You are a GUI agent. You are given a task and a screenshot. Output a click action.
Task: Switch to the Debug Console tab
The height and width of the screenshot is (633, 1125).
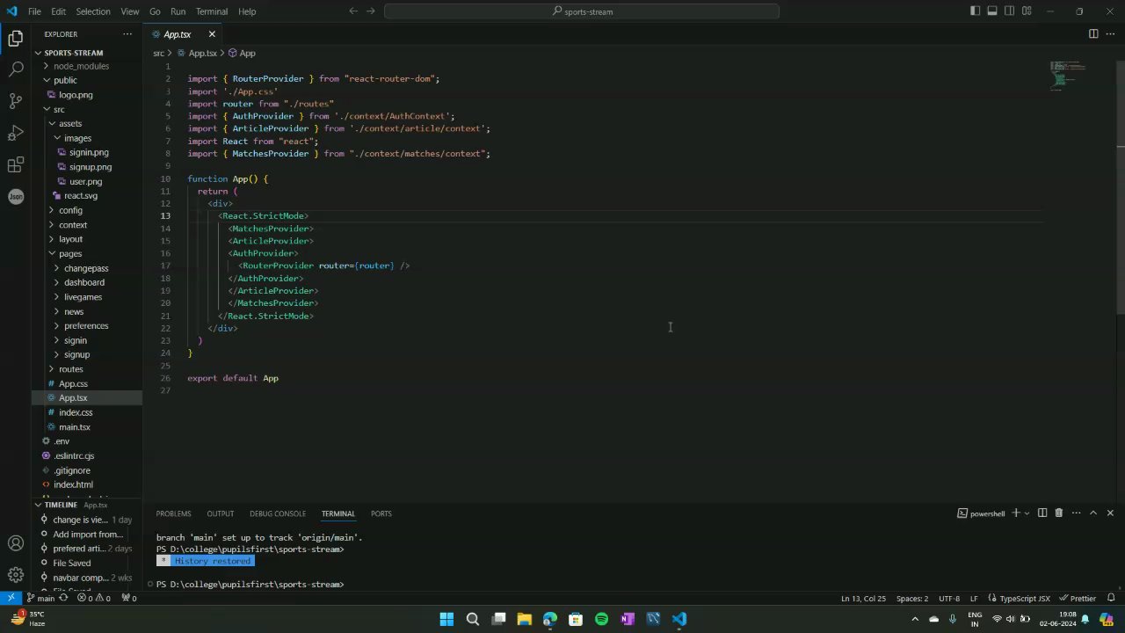coord(278,513)
